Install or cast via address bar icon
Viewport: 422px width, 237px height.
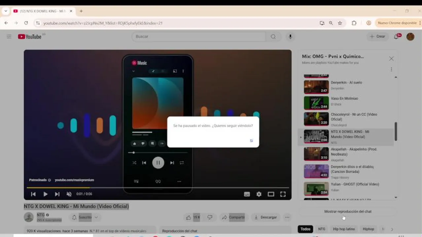coord(322,23)
